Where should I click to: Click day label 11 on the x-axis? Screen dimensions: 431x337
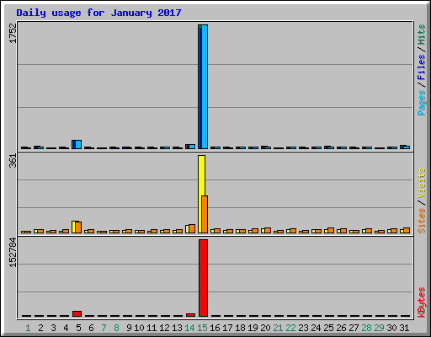pyautogui.click(x=152, y=328)
